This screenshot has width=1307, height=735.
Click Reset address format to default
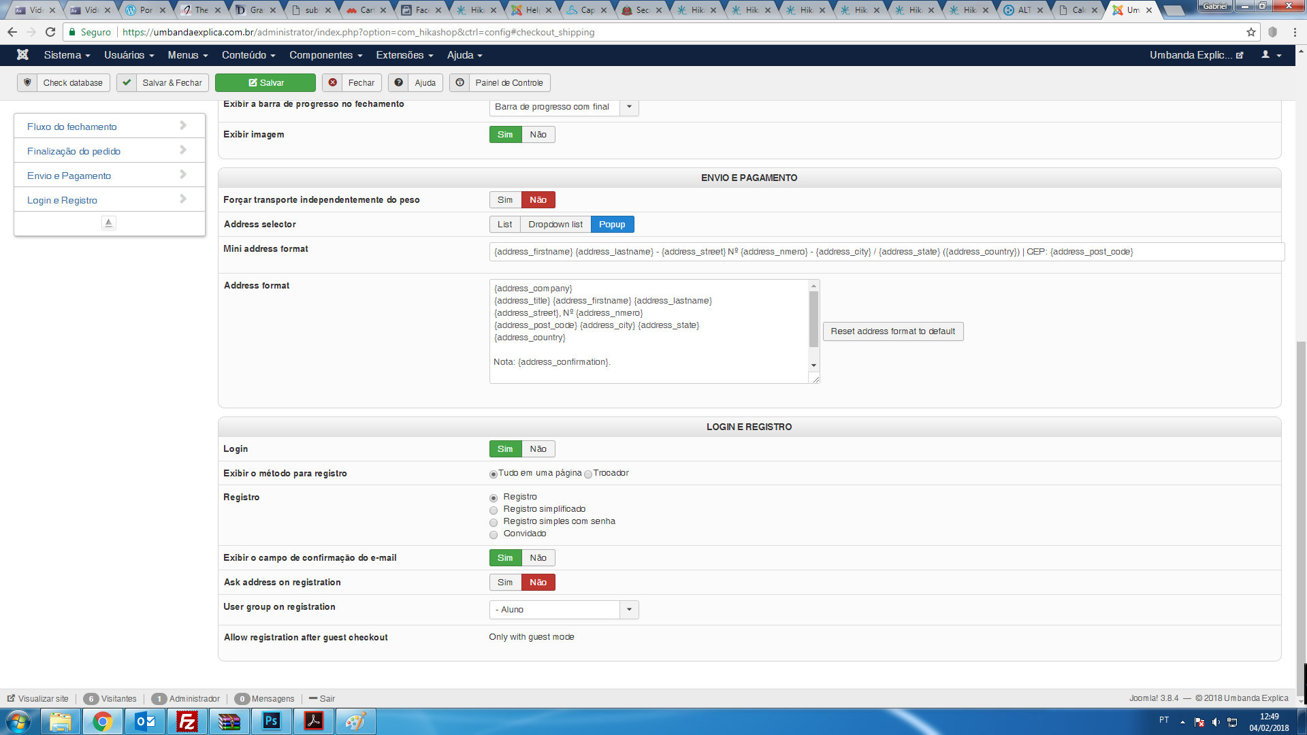click(x=892, y=331)
